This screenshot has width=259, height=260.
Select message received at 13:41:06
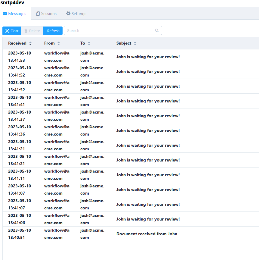(x=131, y=219)
